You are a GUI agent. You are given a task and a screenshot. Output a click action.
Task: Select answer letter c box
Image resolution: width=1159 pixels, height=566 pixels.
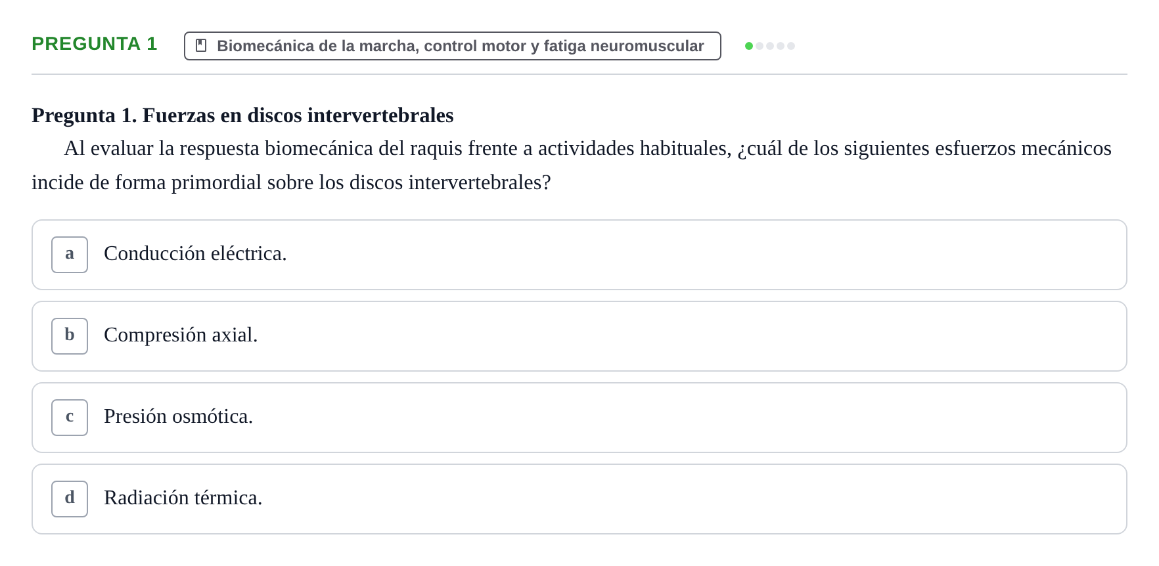pos(70,418)
